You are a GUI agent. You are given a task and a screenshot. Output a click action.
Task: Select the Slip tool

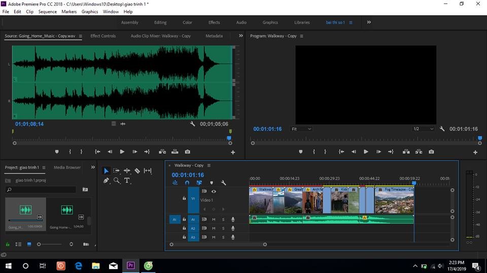coord(148,171)
